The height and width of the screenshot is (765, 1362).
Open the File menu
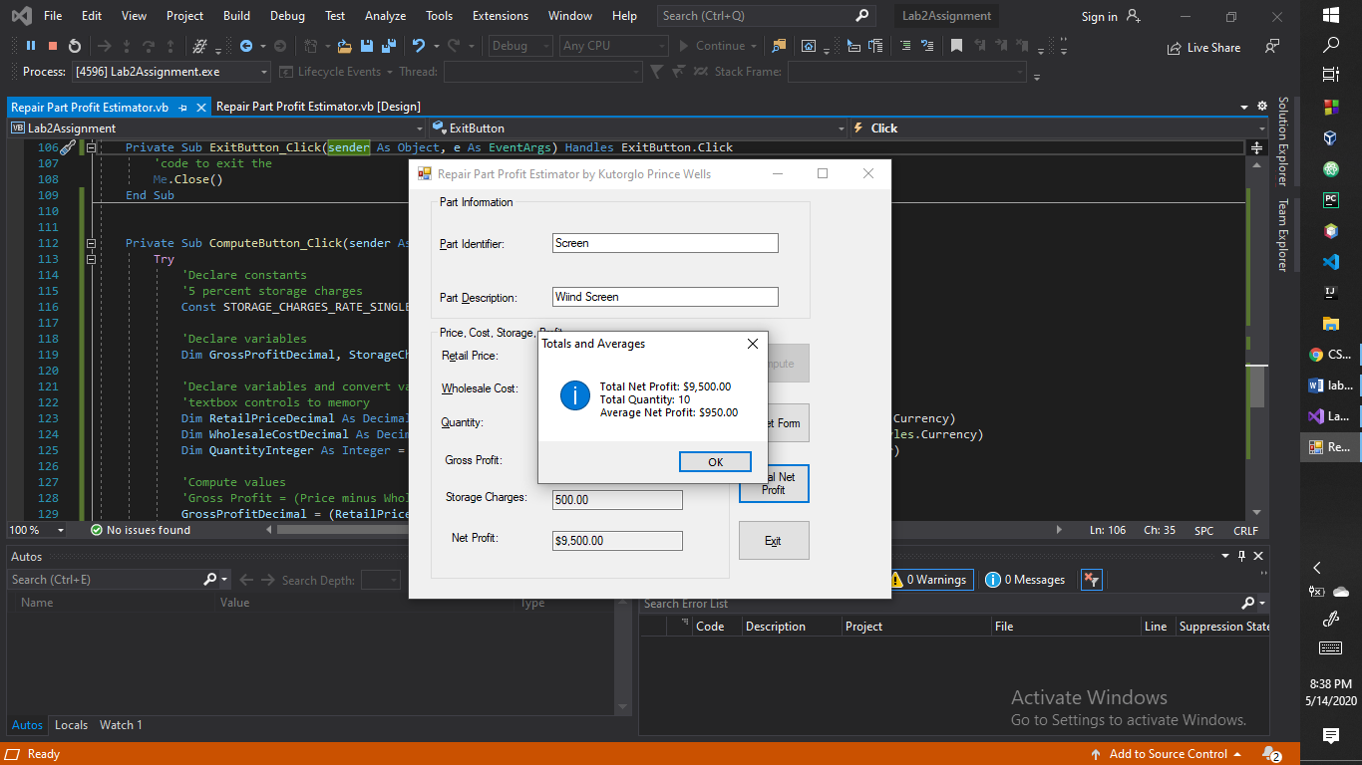click(x=53, y=16)
